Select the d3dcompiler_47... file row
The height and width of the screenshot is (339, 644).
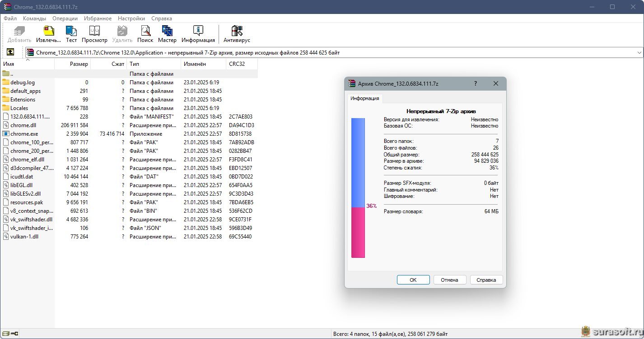(x=129, y=168)
